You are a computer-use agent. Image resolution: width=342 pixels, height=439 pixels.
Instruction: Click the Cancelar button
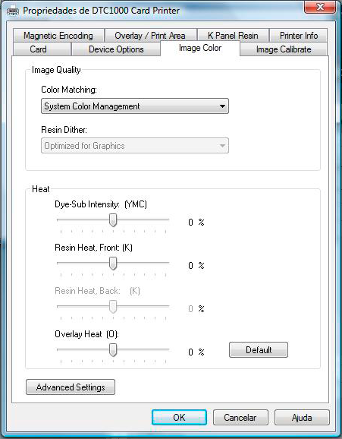pyautogui.click(x=240, y=418)
